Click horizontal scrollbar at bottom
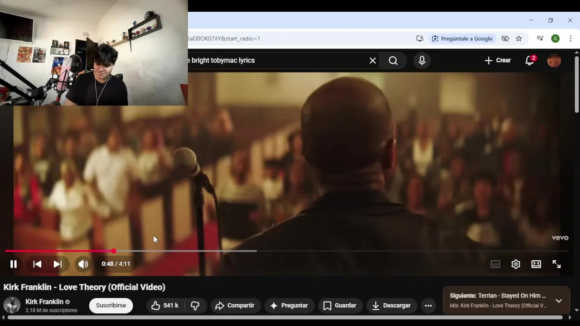Screen dimensions: 580x326 pos(285,317)
